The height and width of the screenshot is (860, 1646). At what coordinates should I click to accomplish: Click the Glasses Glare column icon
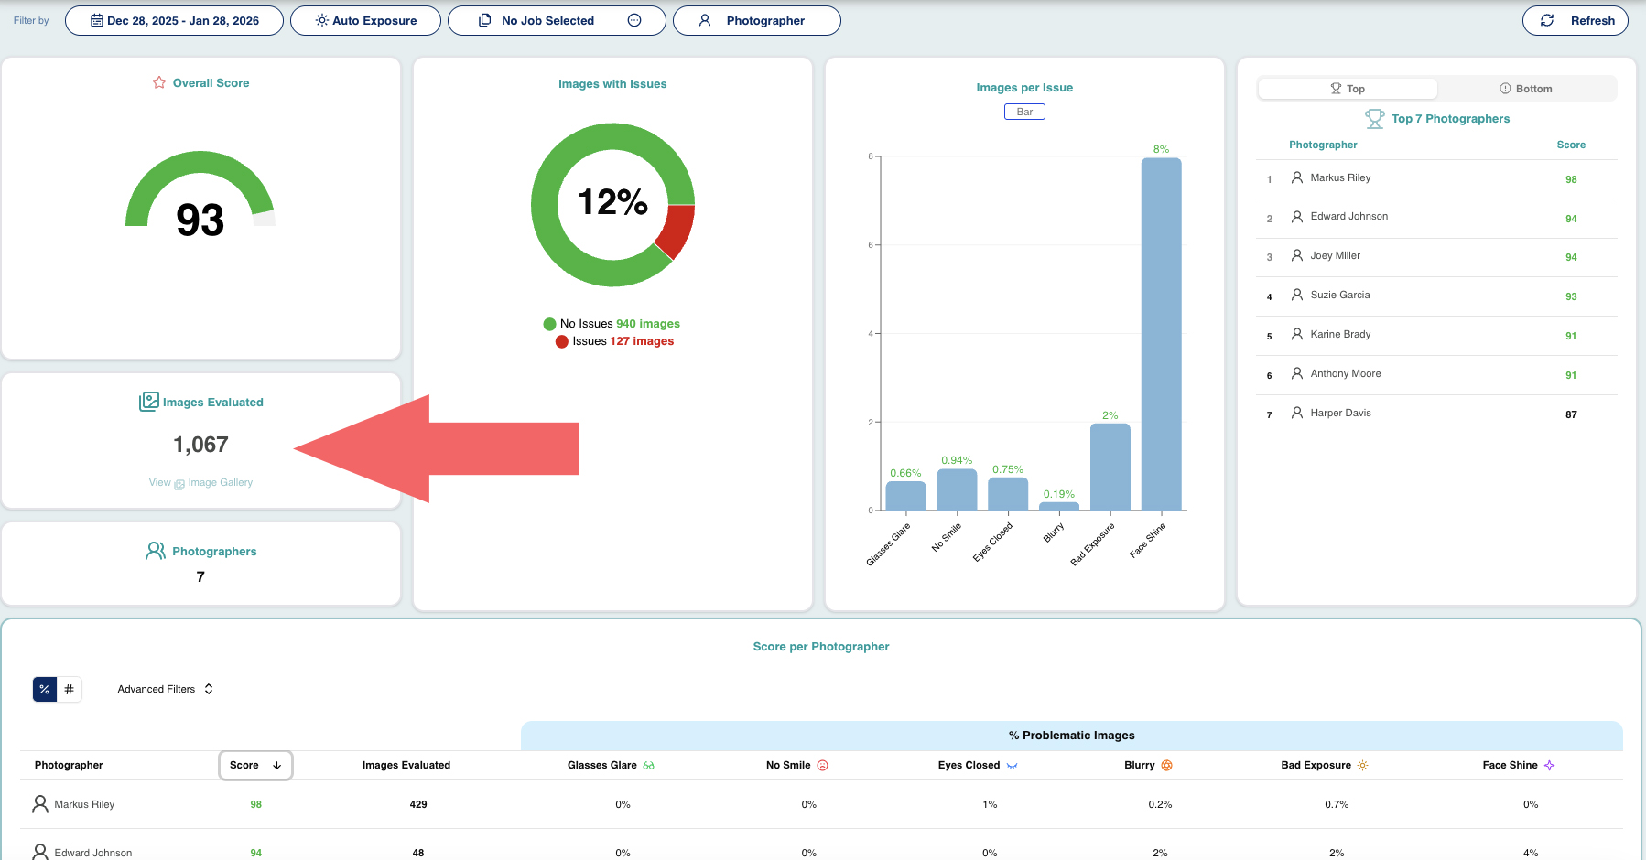point(648,766)
